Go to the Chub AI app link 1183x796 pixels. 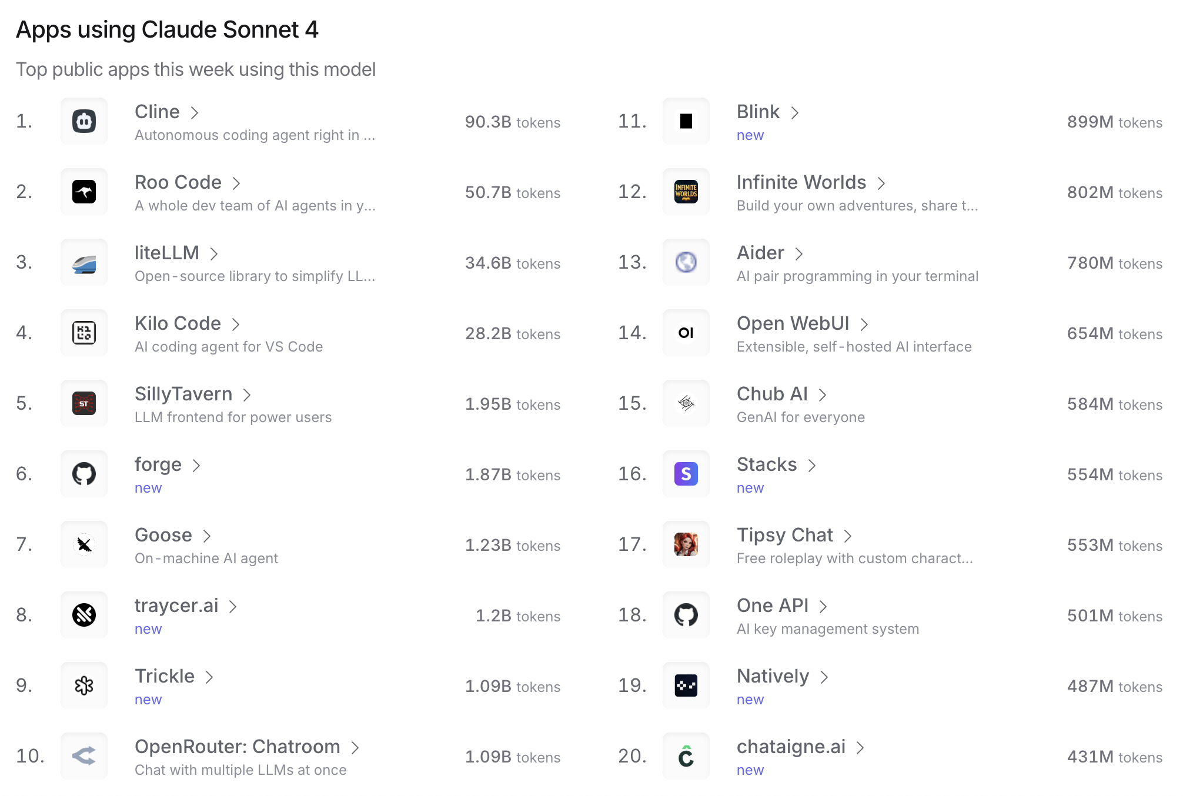coord(772,394)
